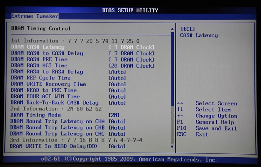Click the DRAM FOUR ACT WIN Time label
Viewport: 261px width, 167px height.
[x=45, y=96]
